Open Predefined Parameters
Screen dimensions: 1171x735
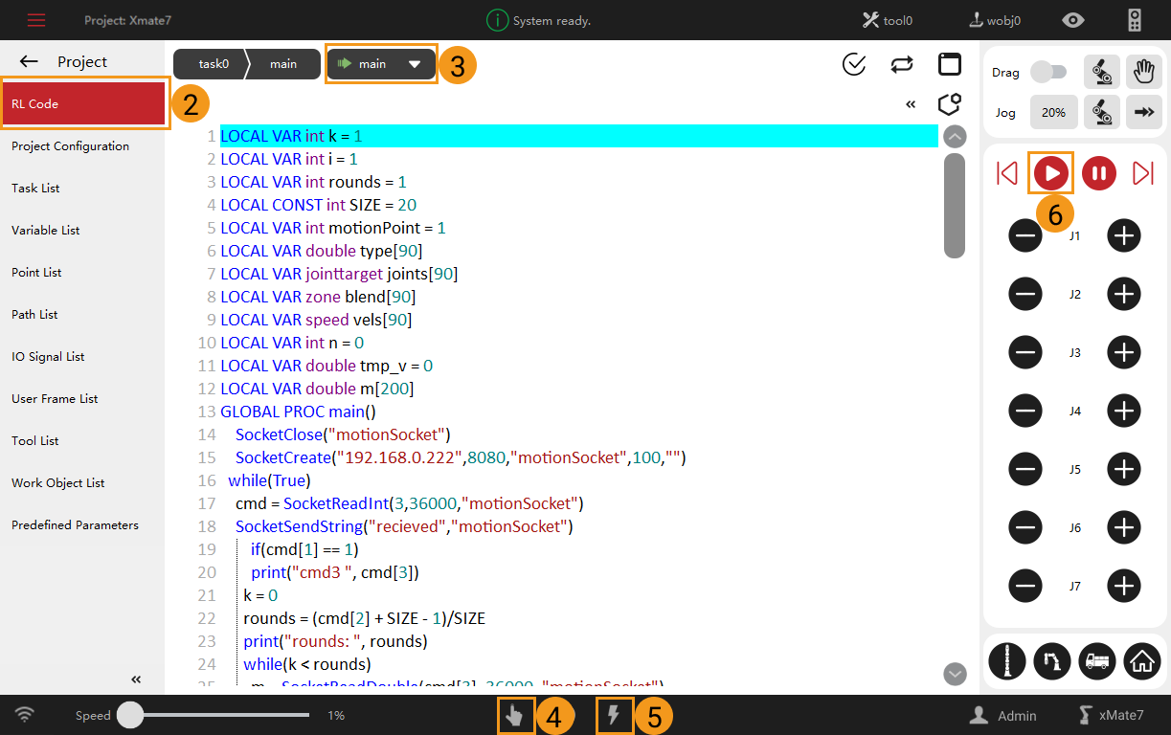pos(82,524)
